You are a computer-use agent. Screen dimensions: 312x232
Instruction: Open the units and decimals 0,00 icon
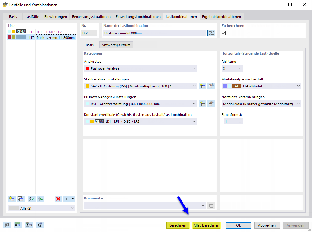(x=18, y=225)
